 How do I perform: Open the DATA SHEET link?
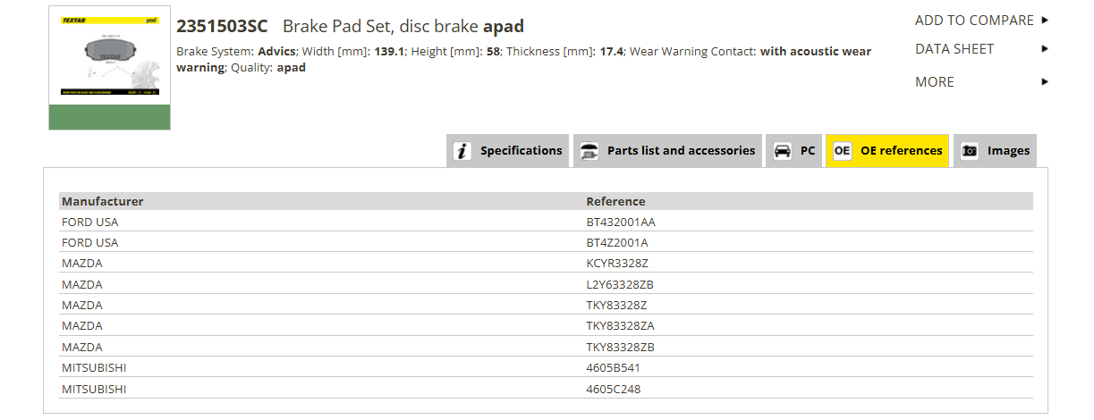pos(954,49)
